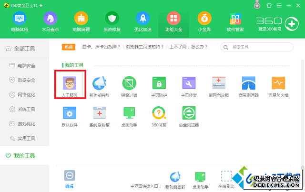Screen dimensions: 305x192
Task: Launch 默认软件 tool
Action: click(70, 116)
